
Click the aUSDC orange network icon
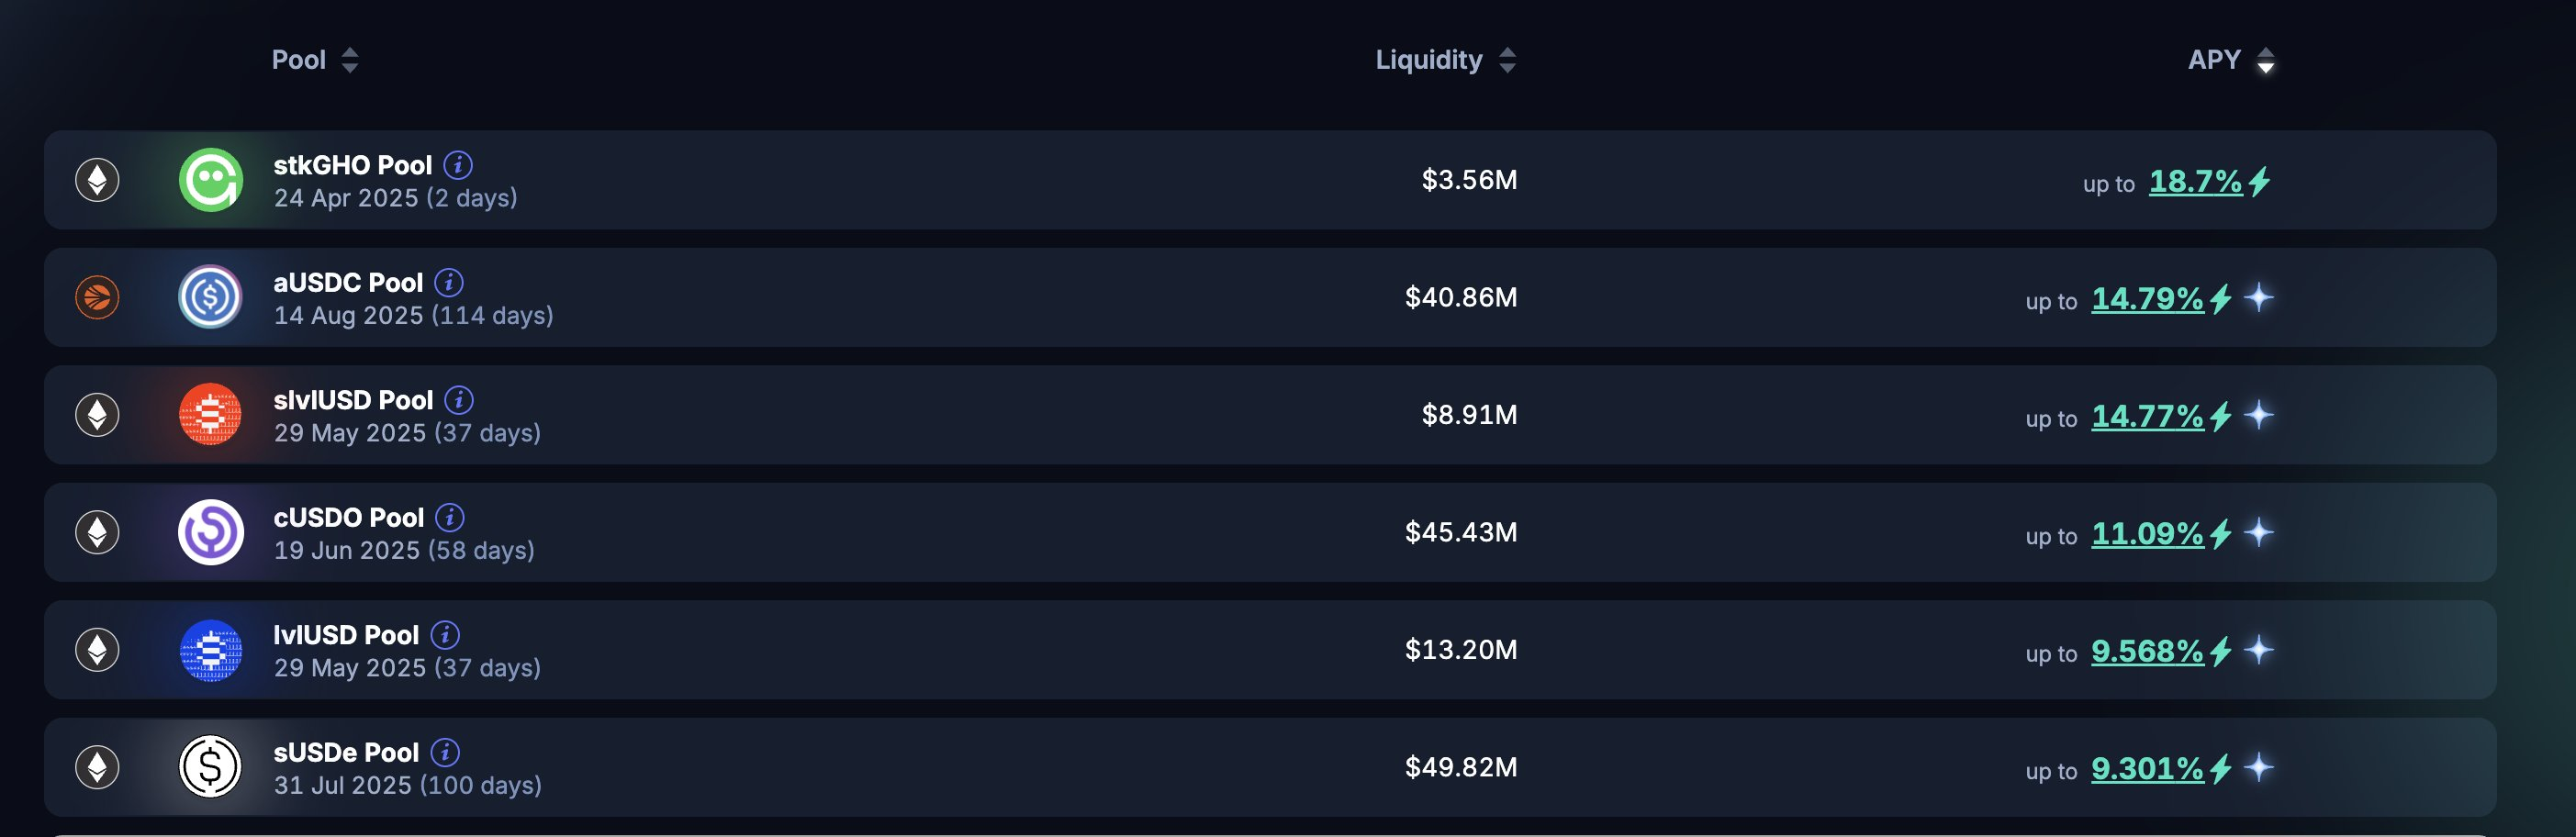tap(97, 297)
